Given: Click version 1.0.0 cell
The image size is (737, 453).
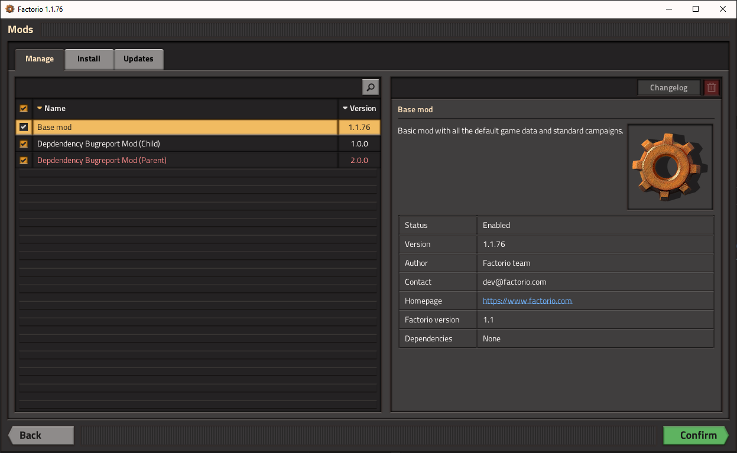Looking at the screenshot, I should [359, 144].
